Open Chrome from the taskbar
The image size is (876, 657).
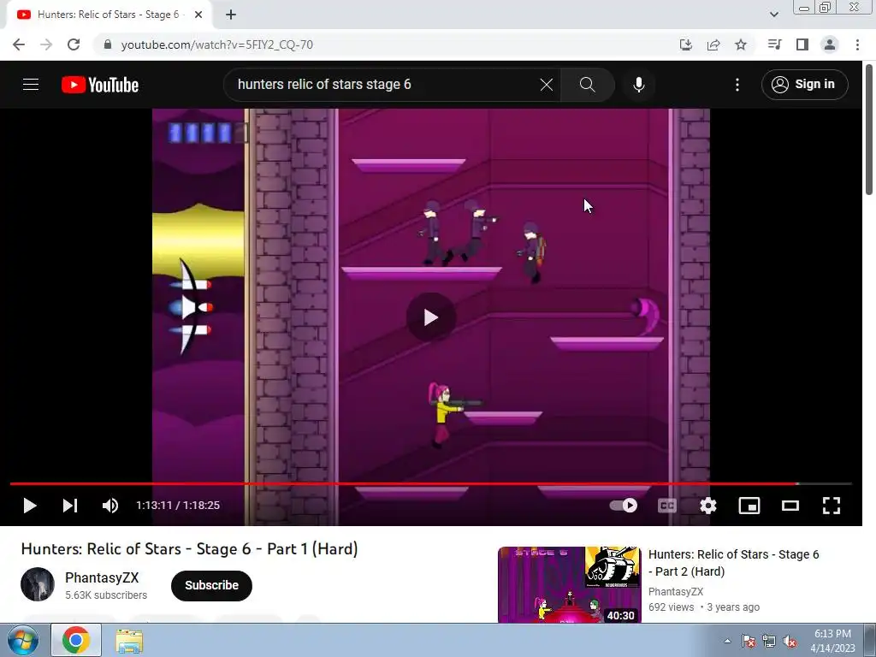tap(76, 641)
